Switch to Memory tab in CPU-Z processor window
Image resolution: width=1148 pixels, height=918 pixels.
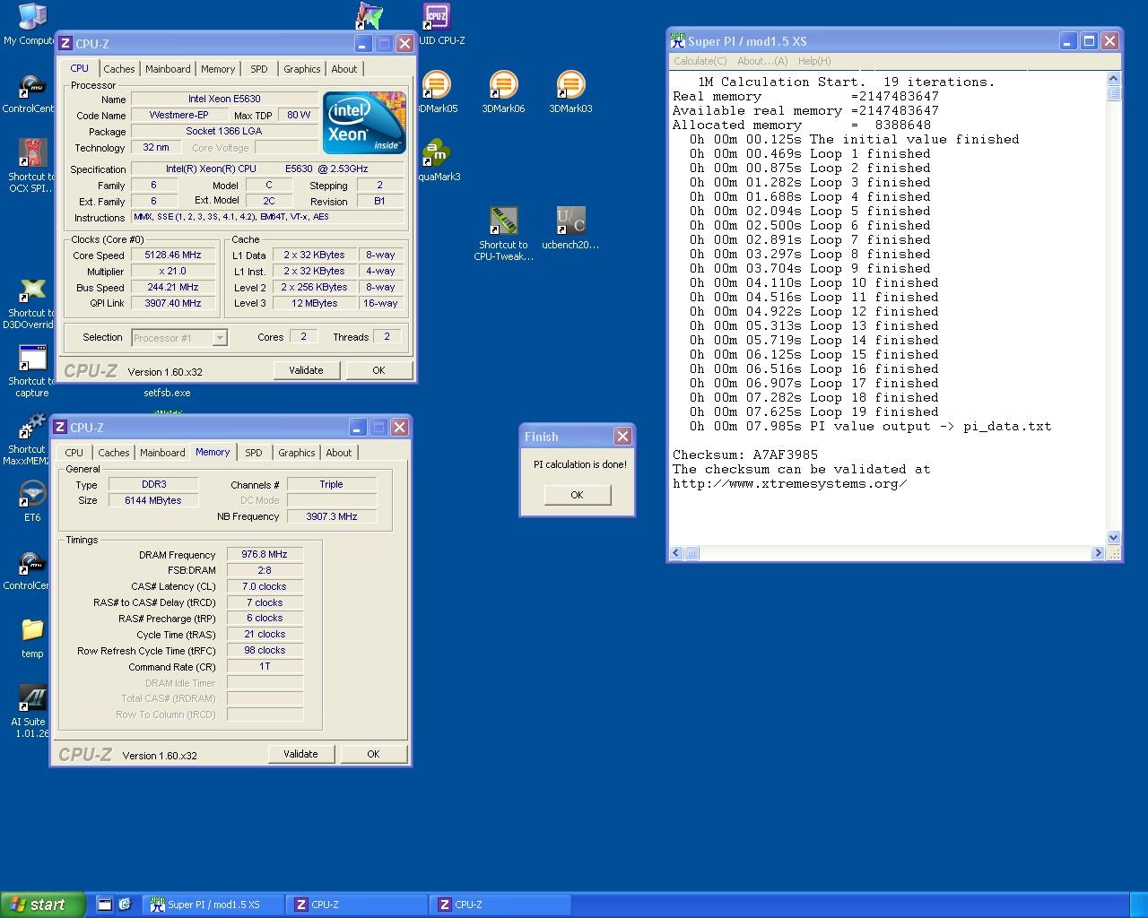tap(218, 69)
